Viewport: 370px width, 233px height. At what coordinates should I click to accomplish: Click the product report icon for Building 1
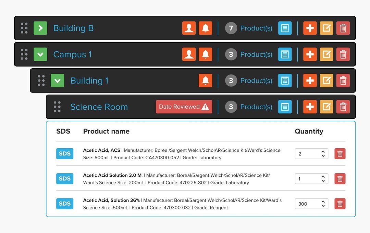pyautogui.click(x=285, y=80)
